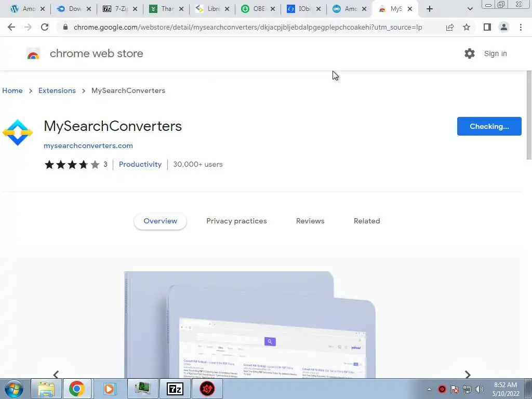The height and width of the screenshot is (399, 532).
Task: Click the Action Center flag icon
Action: click(x=455, y=389)
